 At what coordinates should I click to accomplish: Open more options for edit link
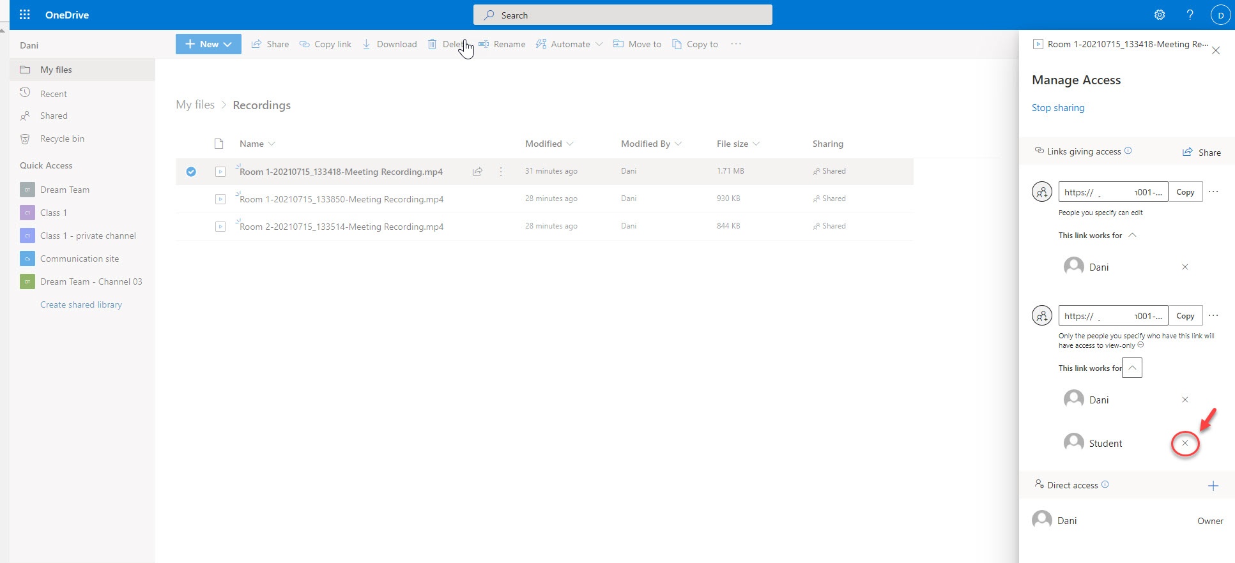tap(1213, 191)
